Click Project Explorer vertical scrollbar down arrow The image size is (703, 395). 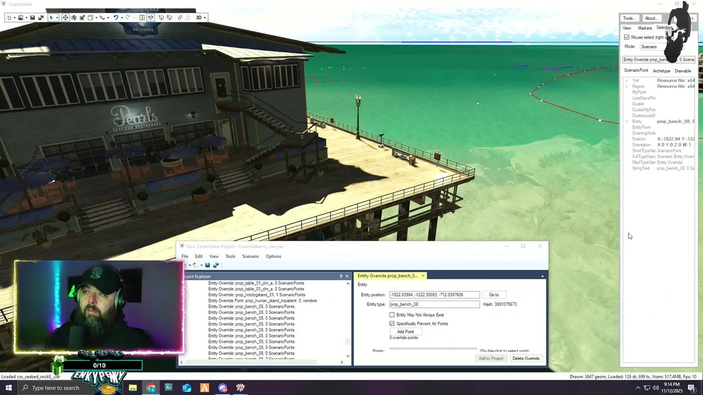pyautogui.click(x=348, y=356)
